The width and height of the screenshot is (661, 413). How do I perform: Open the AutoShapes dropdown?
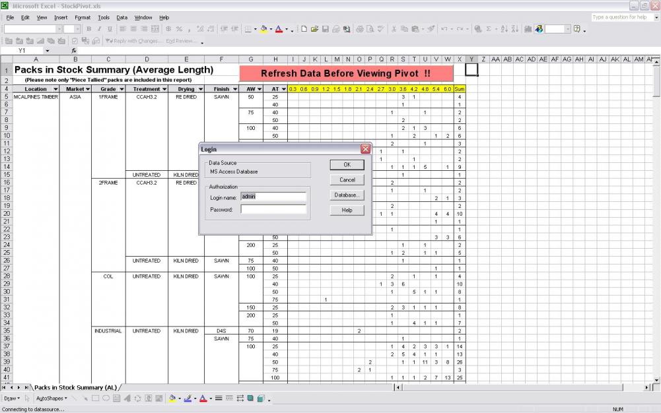[x=52, y=398]
